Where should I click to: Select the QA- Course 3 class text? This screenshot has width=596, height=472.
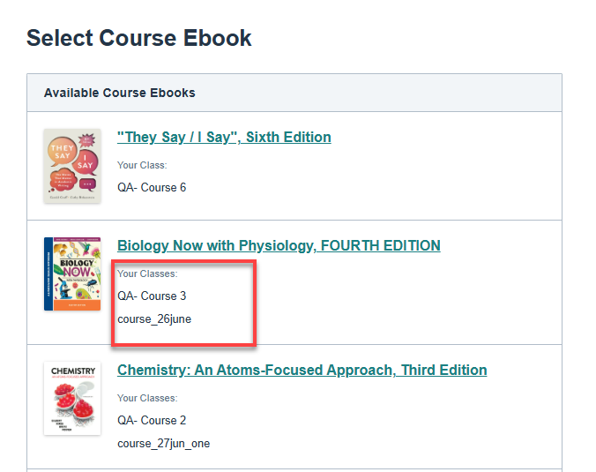pyautogui.click(x=152, y=296)
